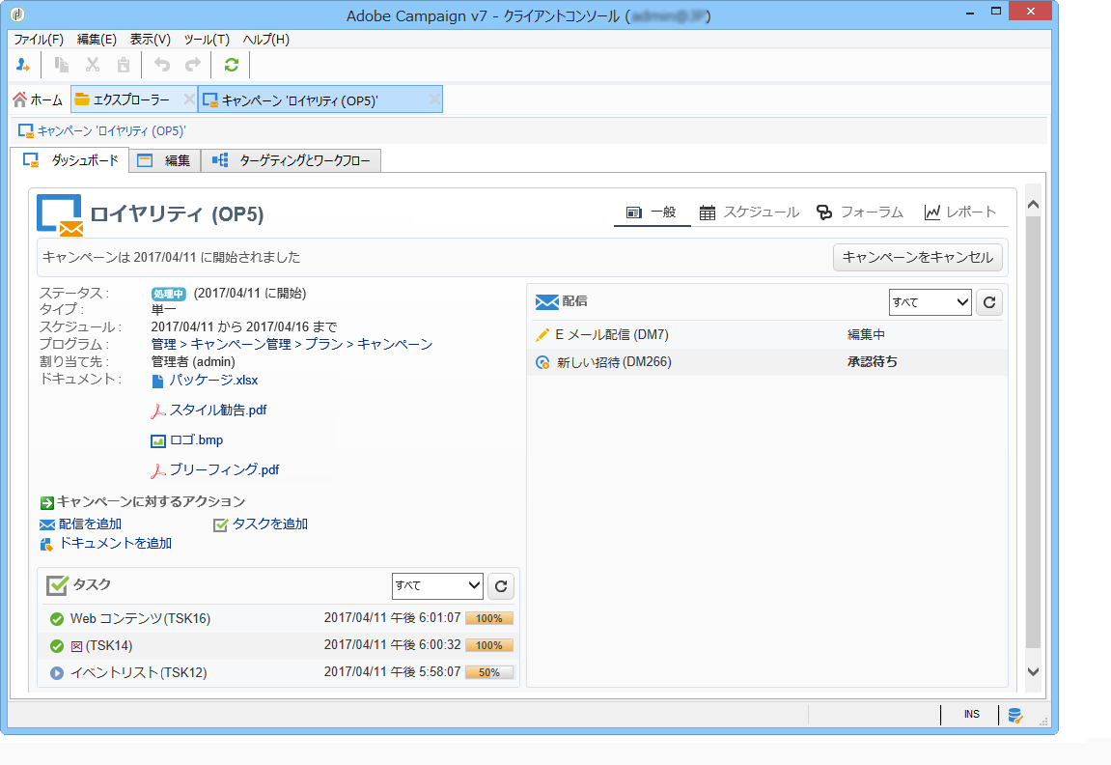Go to the ホーム tab
Viewport: 1111px width, 765px height.
tap(39, 99)
